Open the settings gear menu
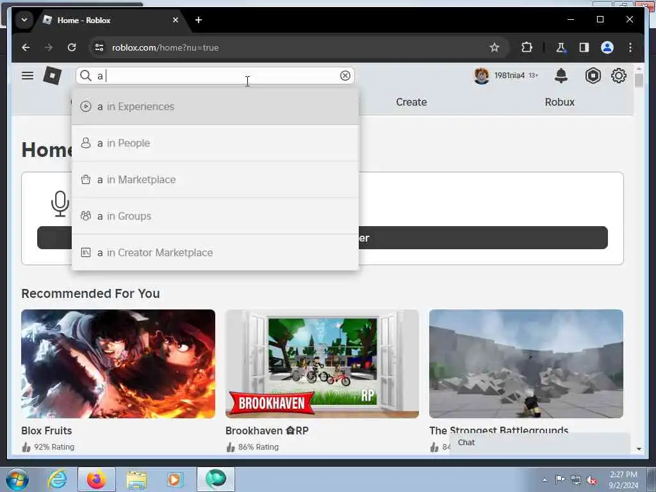The height and width of the screenshot is (492, 656). click(618, 76)
